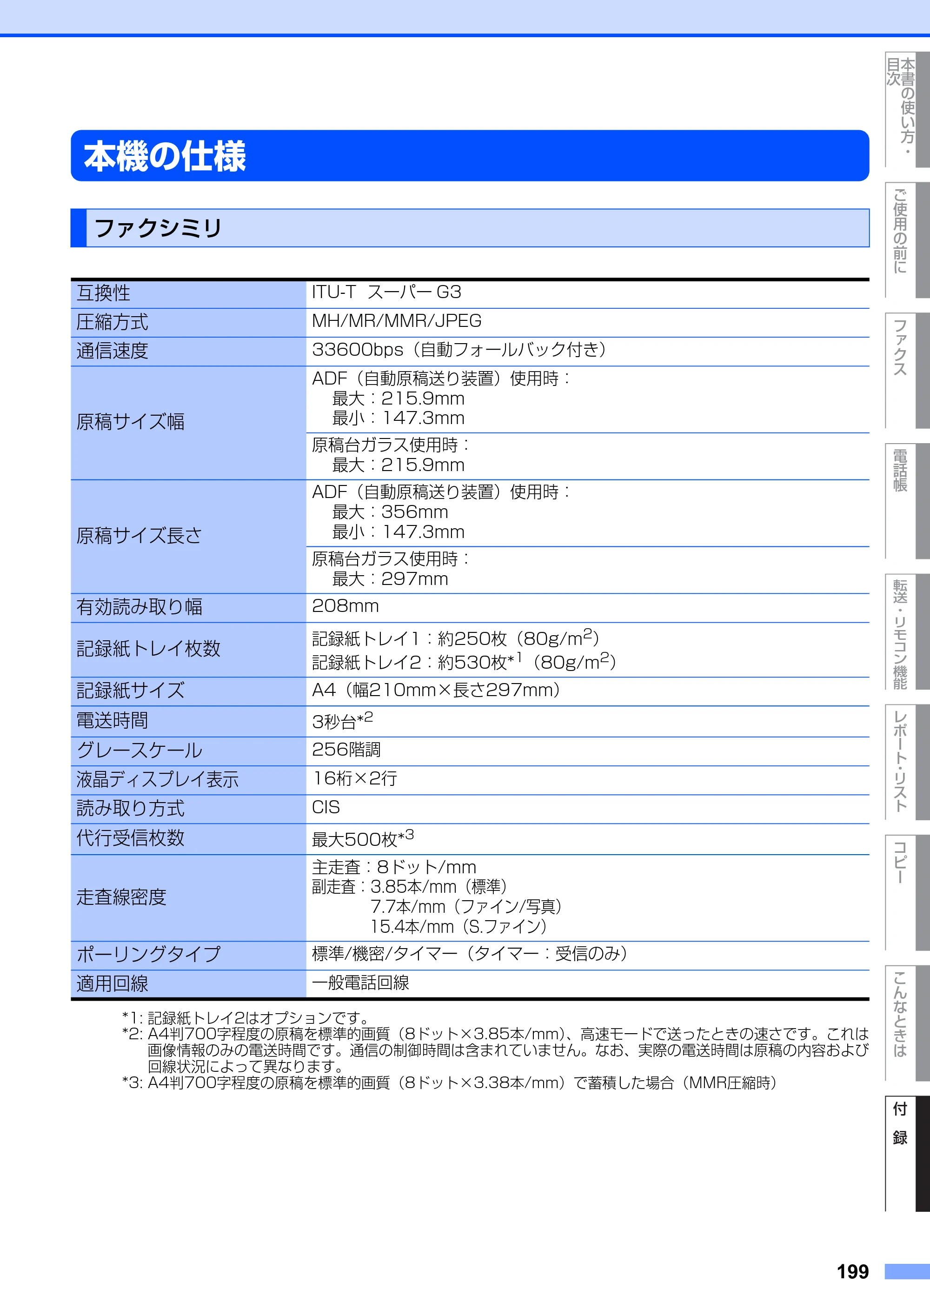Click the 通信速度 row label
The width and height of the screenshot is (930, 1315).
[112, 351]
